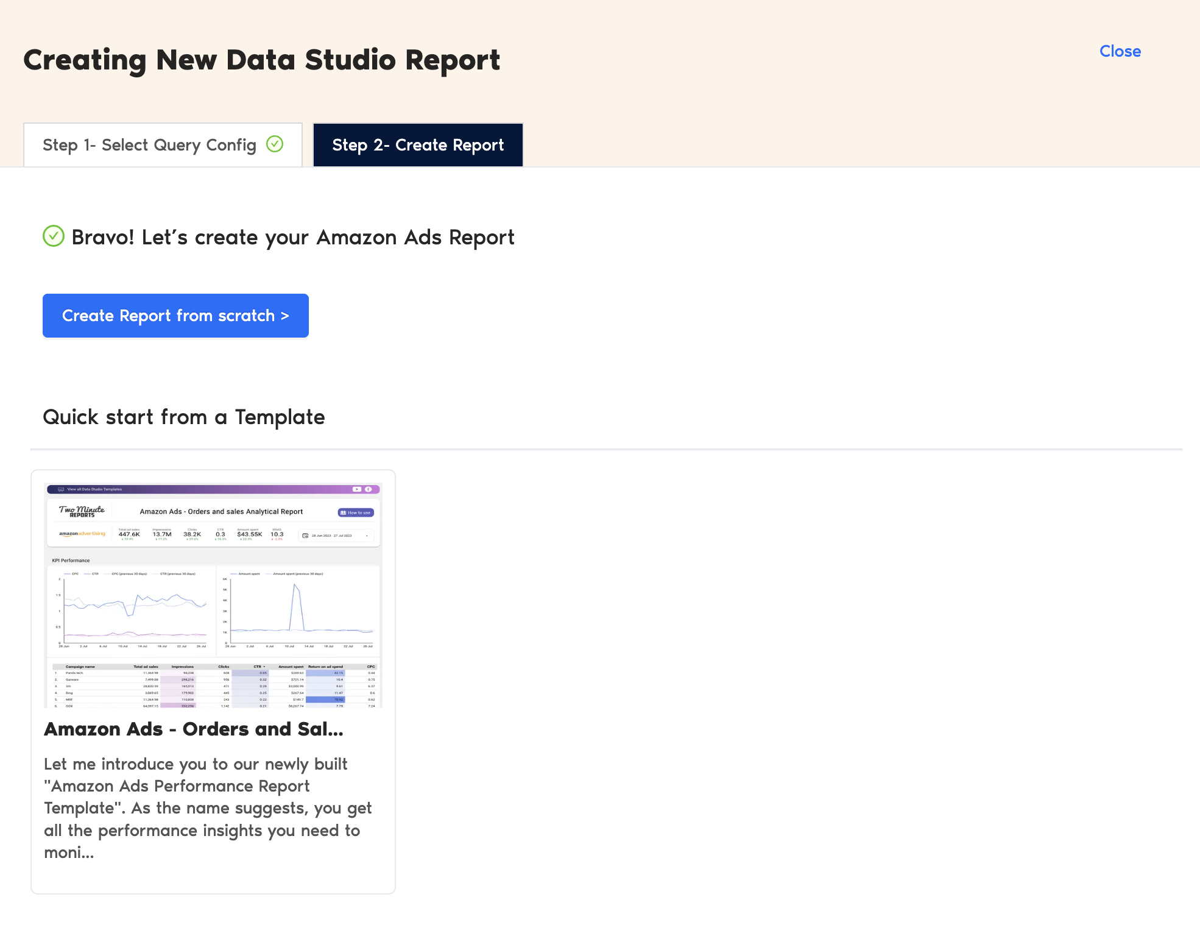Click the YouTube icon in template preview

(357, 489)
